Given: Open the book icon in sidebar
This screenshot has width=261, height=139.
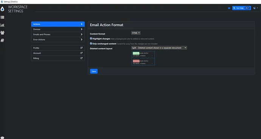Looking at the screenshot, I should click(x=2, y=40).
